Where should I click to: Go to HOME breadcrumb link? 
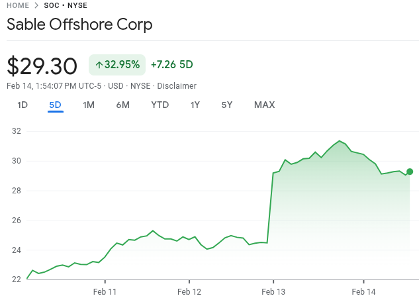18,5
